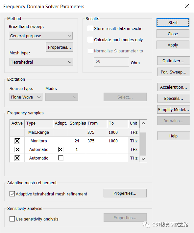Open the Specials dialog
Image resolution: width=194 pixels, height=233 pixels.
173,98
